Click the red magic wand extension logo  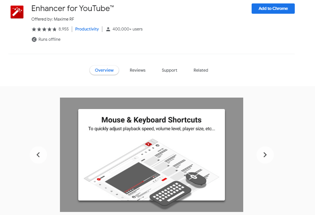17,12
